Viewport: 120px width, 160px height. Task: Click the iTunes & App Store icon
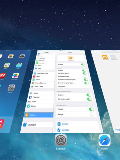[x=35, y=73]
